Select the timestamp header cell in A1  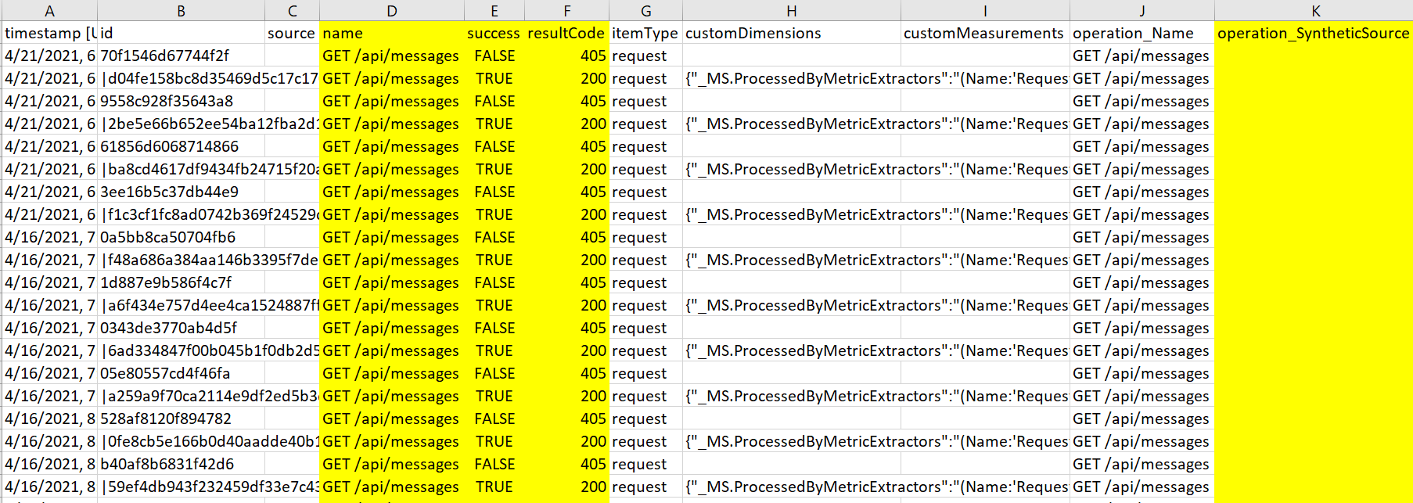[49, 33]
